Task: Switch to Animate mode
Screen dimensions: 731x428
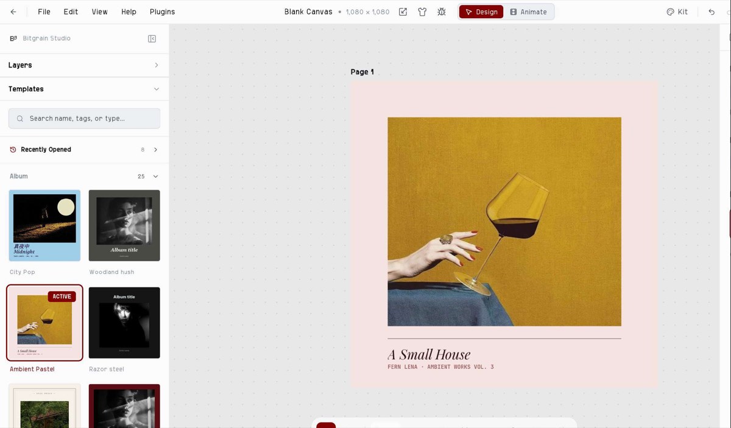Action: tap(528, 12)
